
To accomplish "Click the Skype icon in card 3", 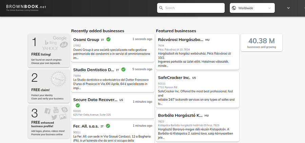I will (65, 110).
